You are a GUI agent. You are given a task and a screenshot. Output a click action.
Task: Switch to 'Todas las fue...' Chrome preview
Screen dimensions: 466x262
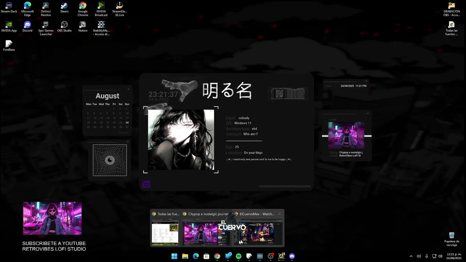[165, 229]
